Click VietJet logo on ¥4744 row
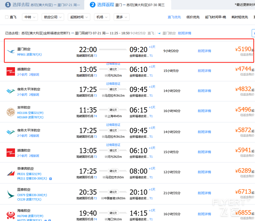255x221 pixels. pos(11,72)
